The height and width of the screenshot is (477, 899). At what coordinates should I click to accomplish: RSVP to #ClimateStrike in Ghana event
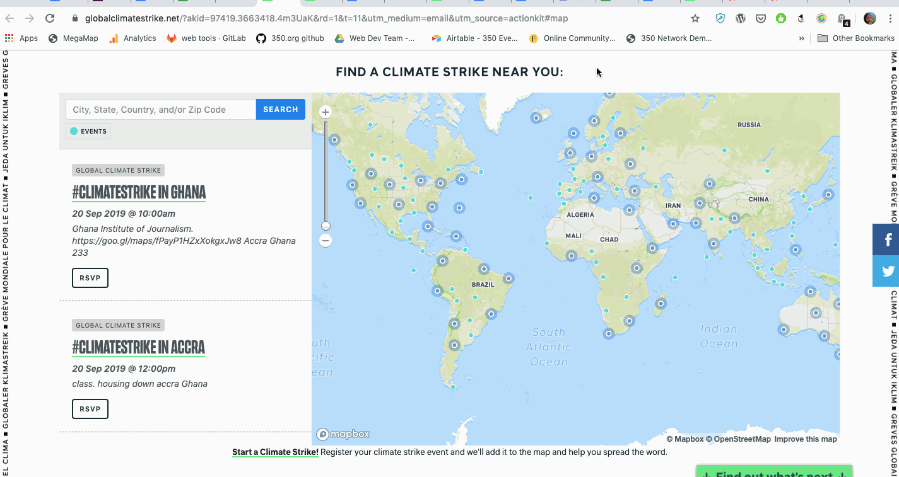point(90,278)
